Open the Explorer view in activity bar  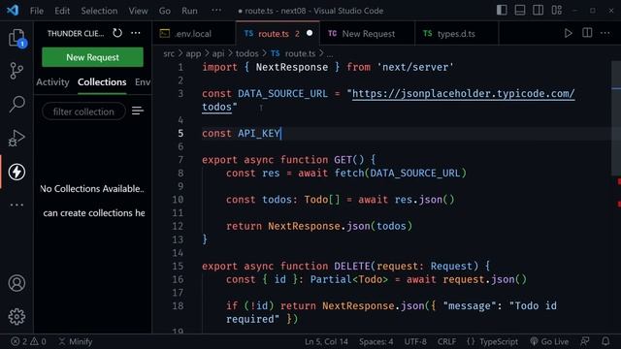16,38
